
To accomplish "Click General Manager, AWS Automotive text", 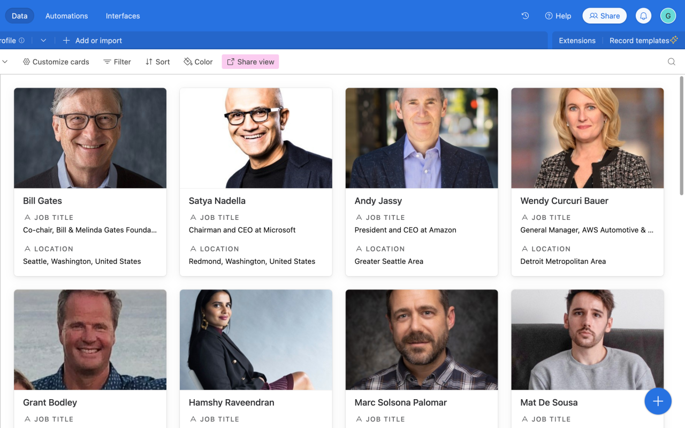I will coord(587,230).
